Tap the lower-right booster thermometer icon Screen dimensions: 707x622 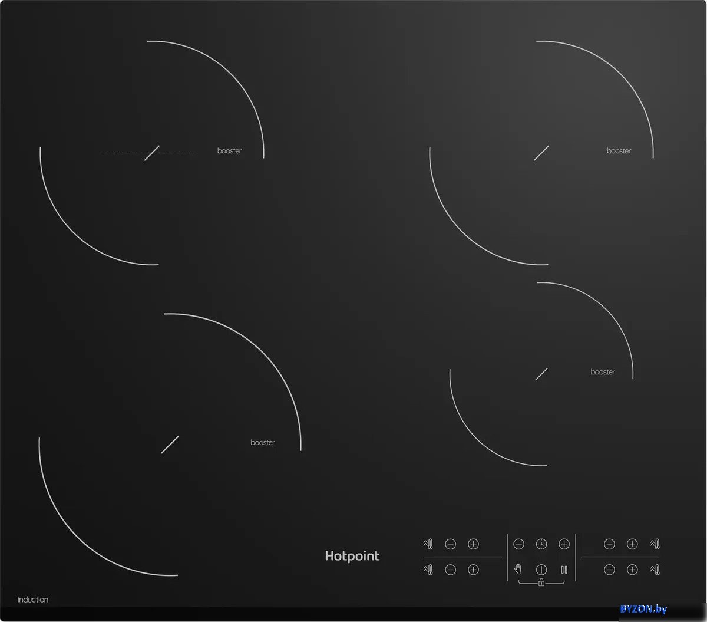[655, 570]
